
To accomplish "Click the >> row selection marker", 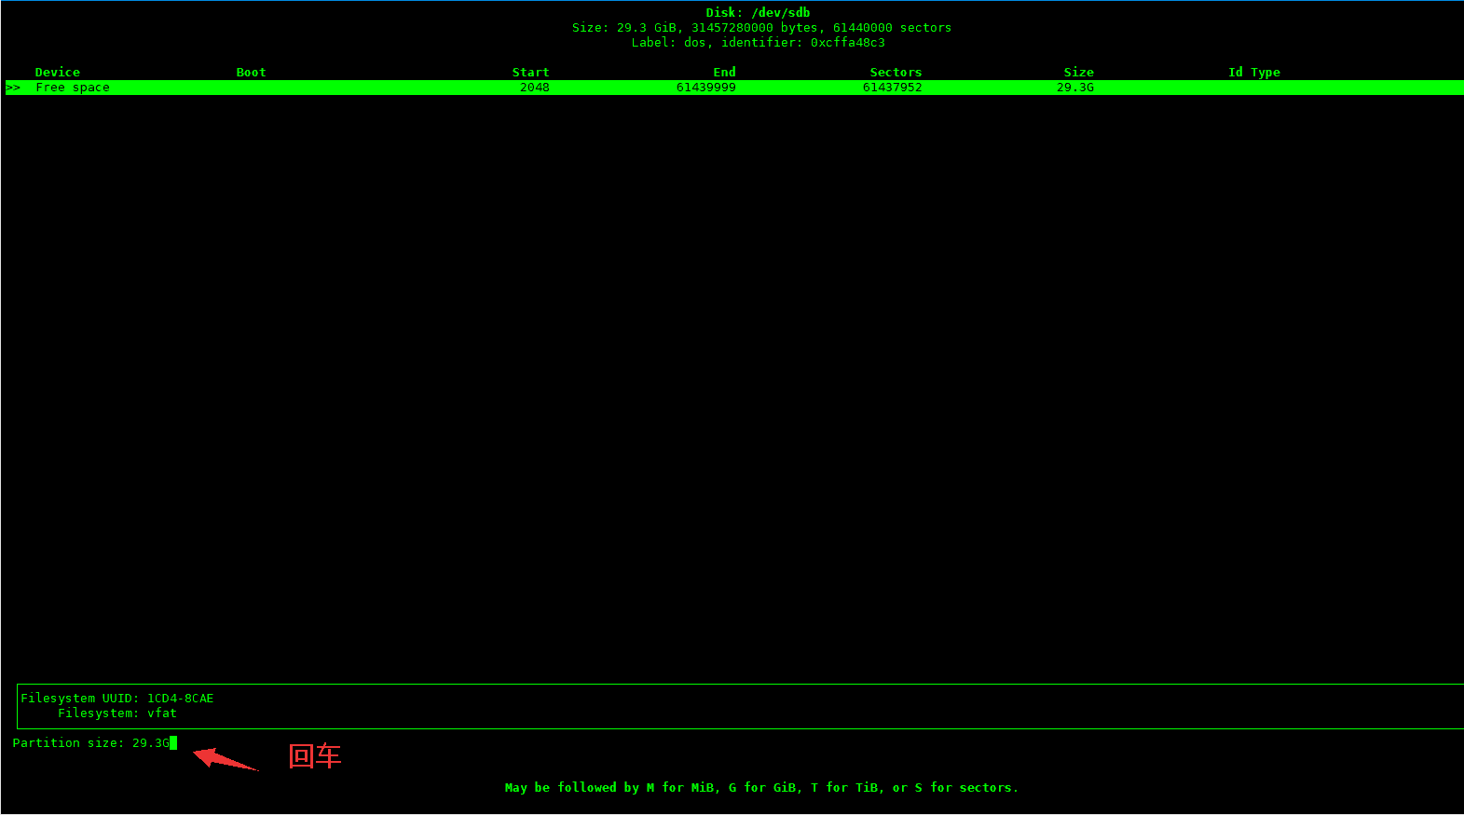I will click(13, 88).
